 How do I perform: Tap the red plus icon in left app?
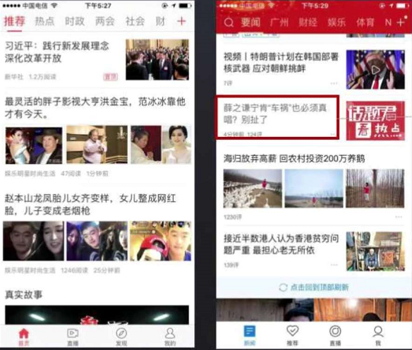181,21
